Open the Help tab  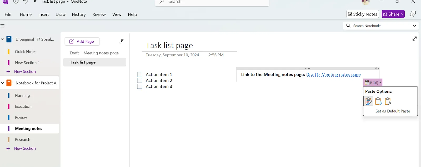tap(132, 14)
